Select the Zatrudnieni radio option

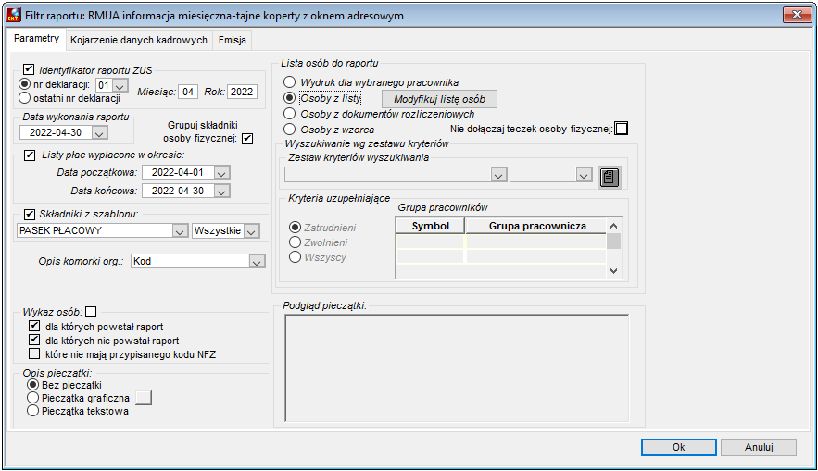296,227
